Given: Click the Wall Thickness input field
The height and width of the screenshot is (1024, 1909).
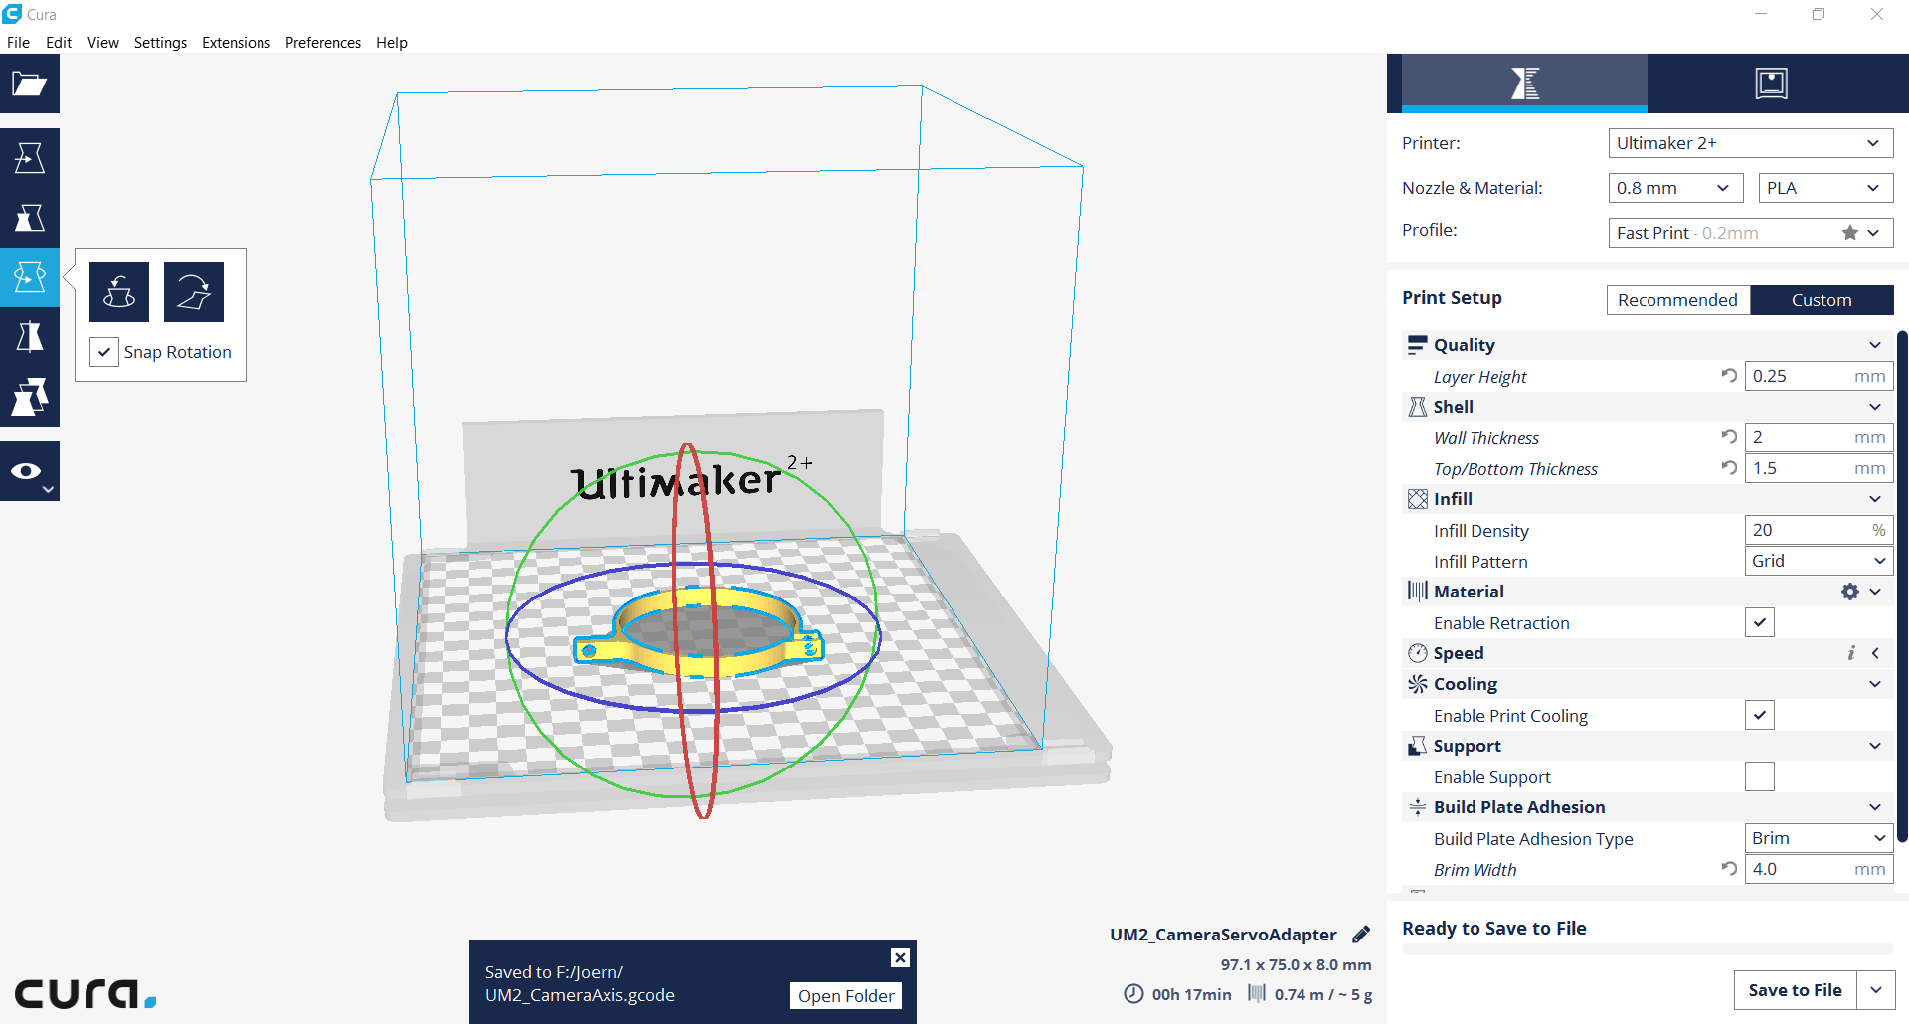Looking at the screenshot, I should (x=1819, y=437).
